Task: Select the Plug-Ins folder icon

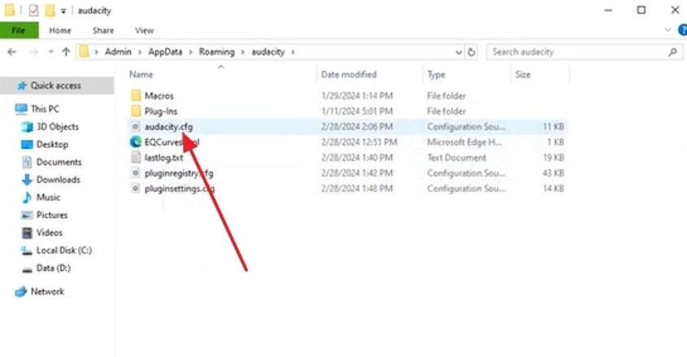Action: point(137,111)
